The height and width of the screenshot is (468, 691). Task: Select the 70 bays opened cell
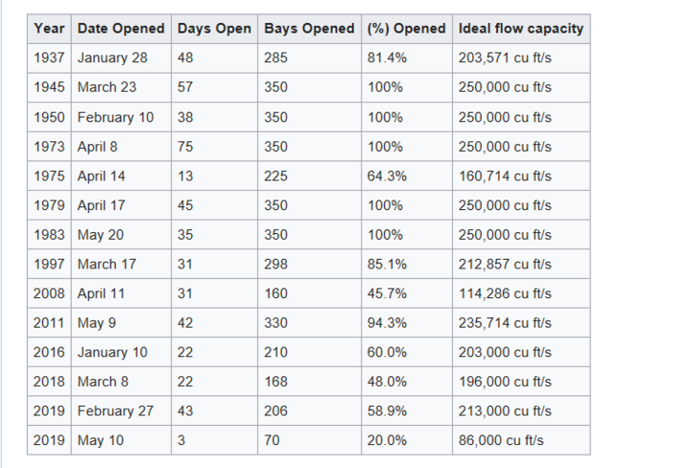coord(309,440)
